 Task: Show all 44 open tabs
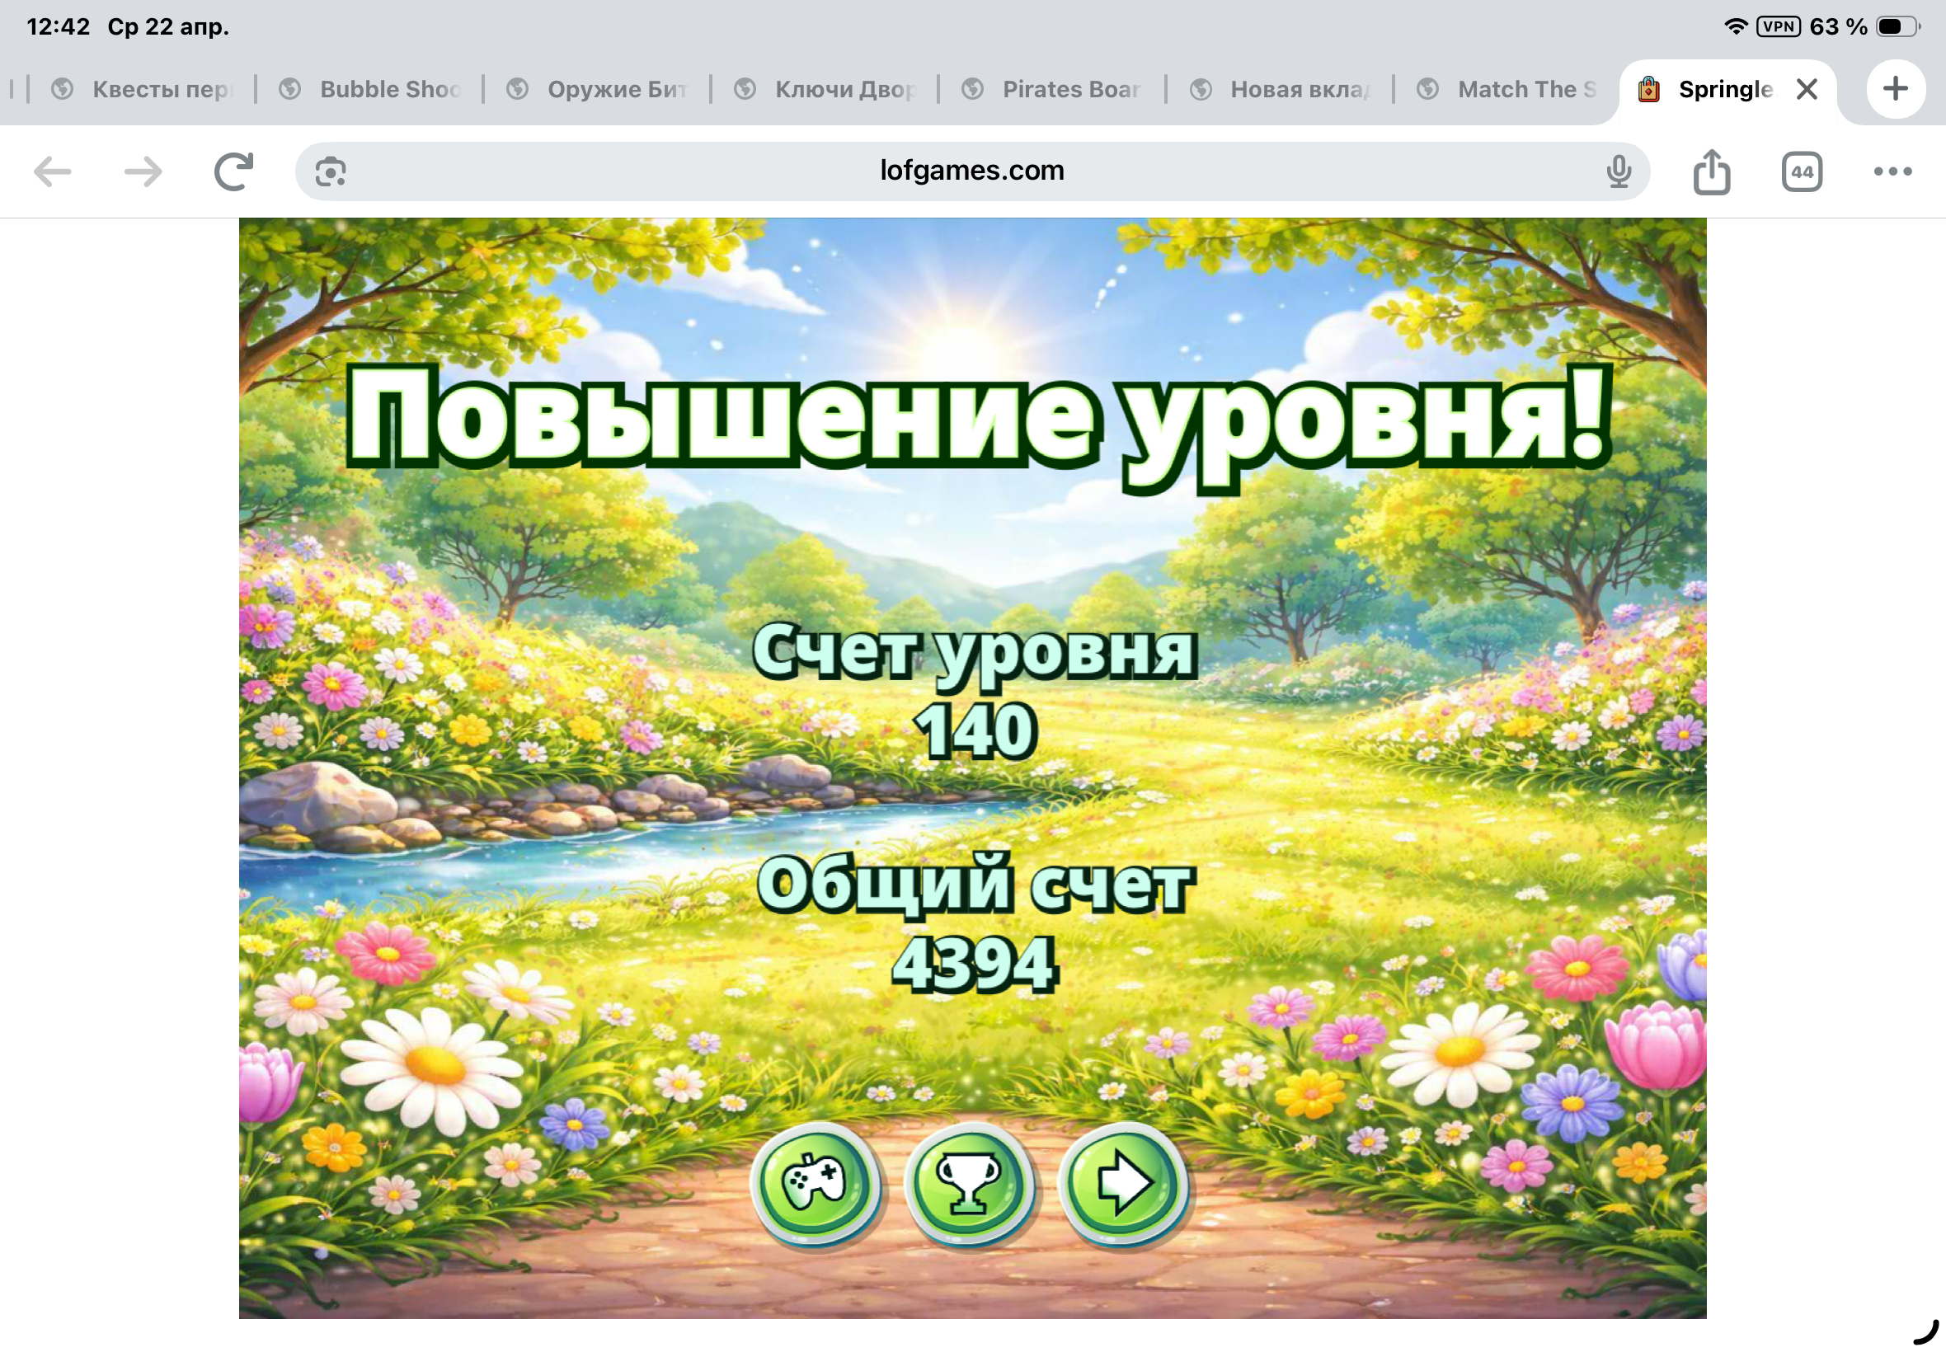(x=1801, y=172)
